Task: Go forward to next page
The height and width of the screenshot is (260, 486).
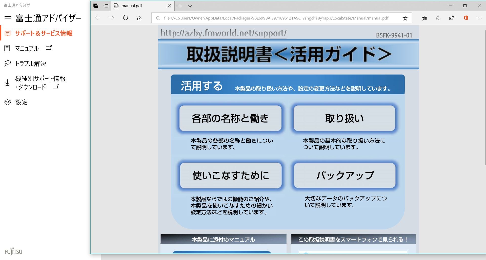Action: click(111, 18)
